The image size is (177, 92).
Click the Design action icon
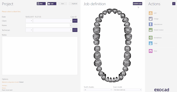(x=151, y=19)
